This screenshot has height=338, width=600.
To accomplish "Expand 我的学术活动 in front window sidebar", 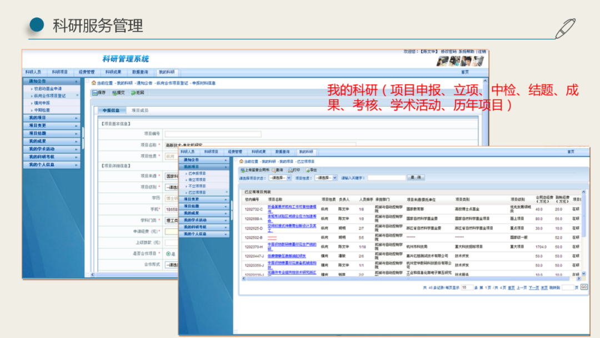I will point(204,220).
